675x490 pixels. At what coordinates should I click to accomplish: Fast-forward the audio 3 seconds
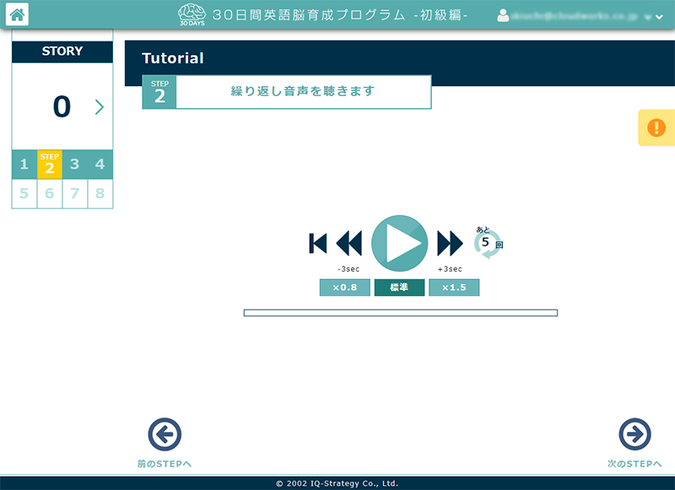(451, 243)
